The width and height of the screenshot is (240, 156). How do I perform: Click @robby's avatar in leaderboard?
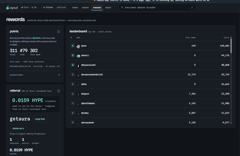tap(78, 114)
